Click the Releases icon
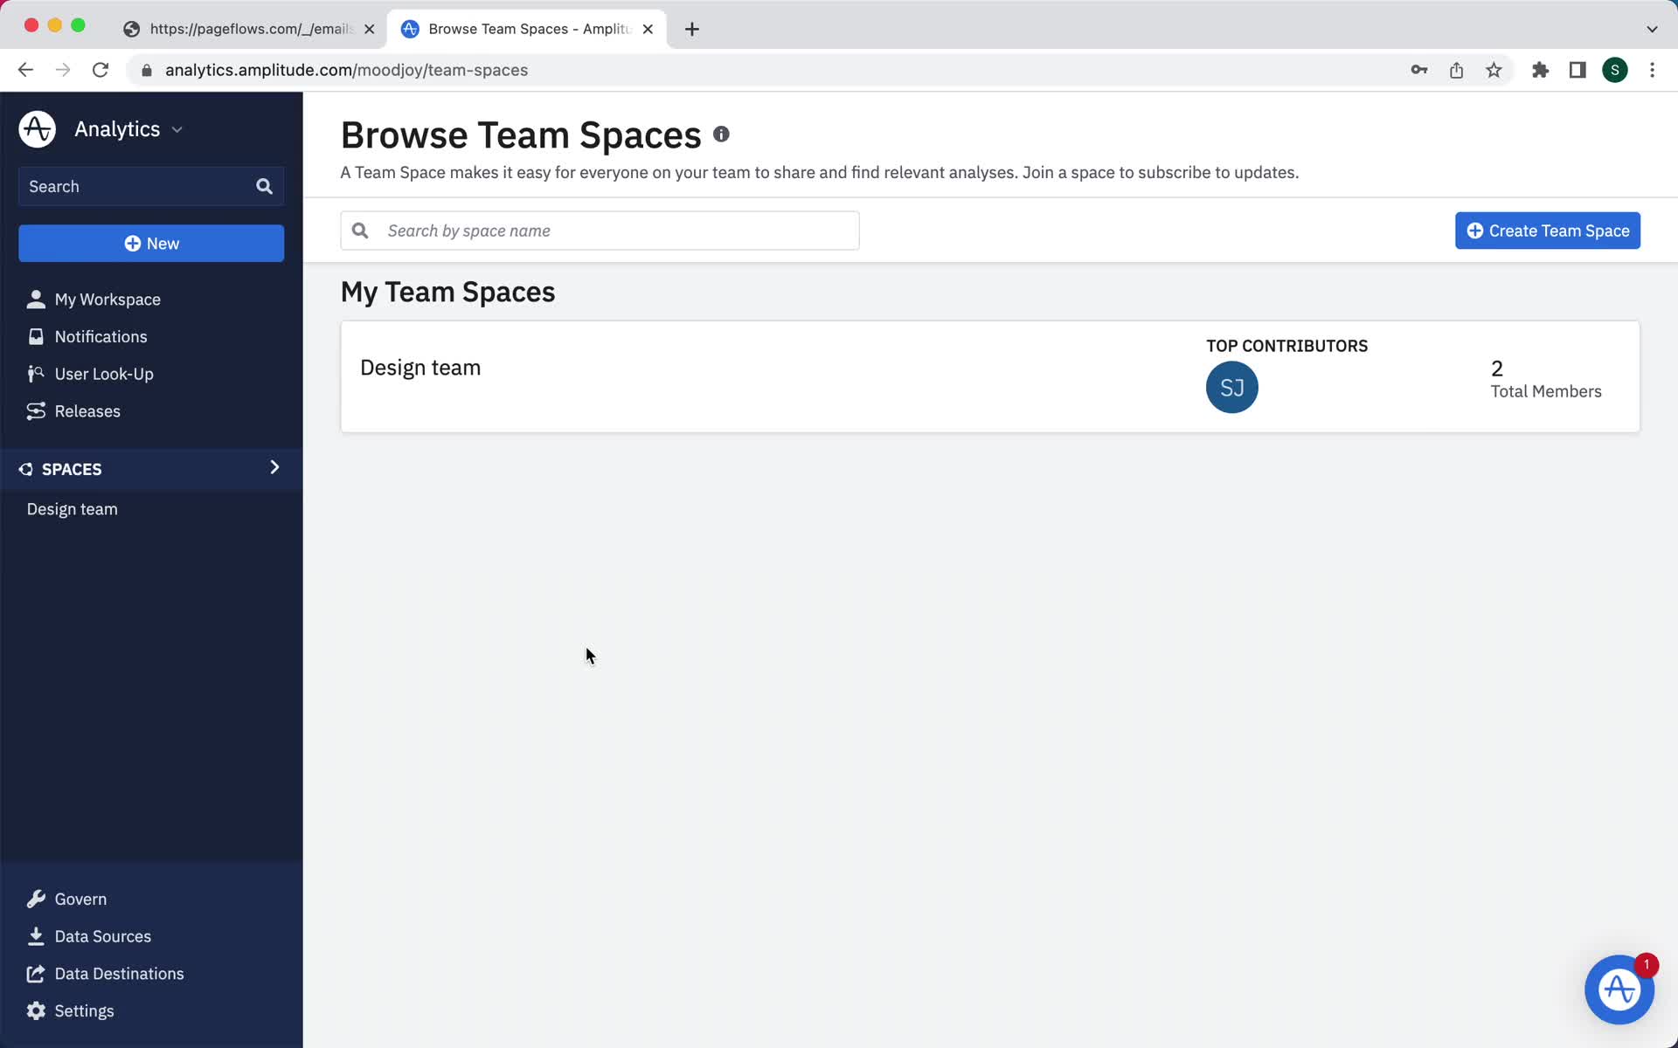The height and width of the screenshot is (1048, 1678). tap(38, 410)
